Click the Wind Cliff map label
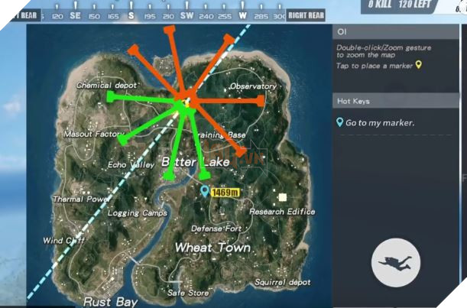 tap(63, 241)
